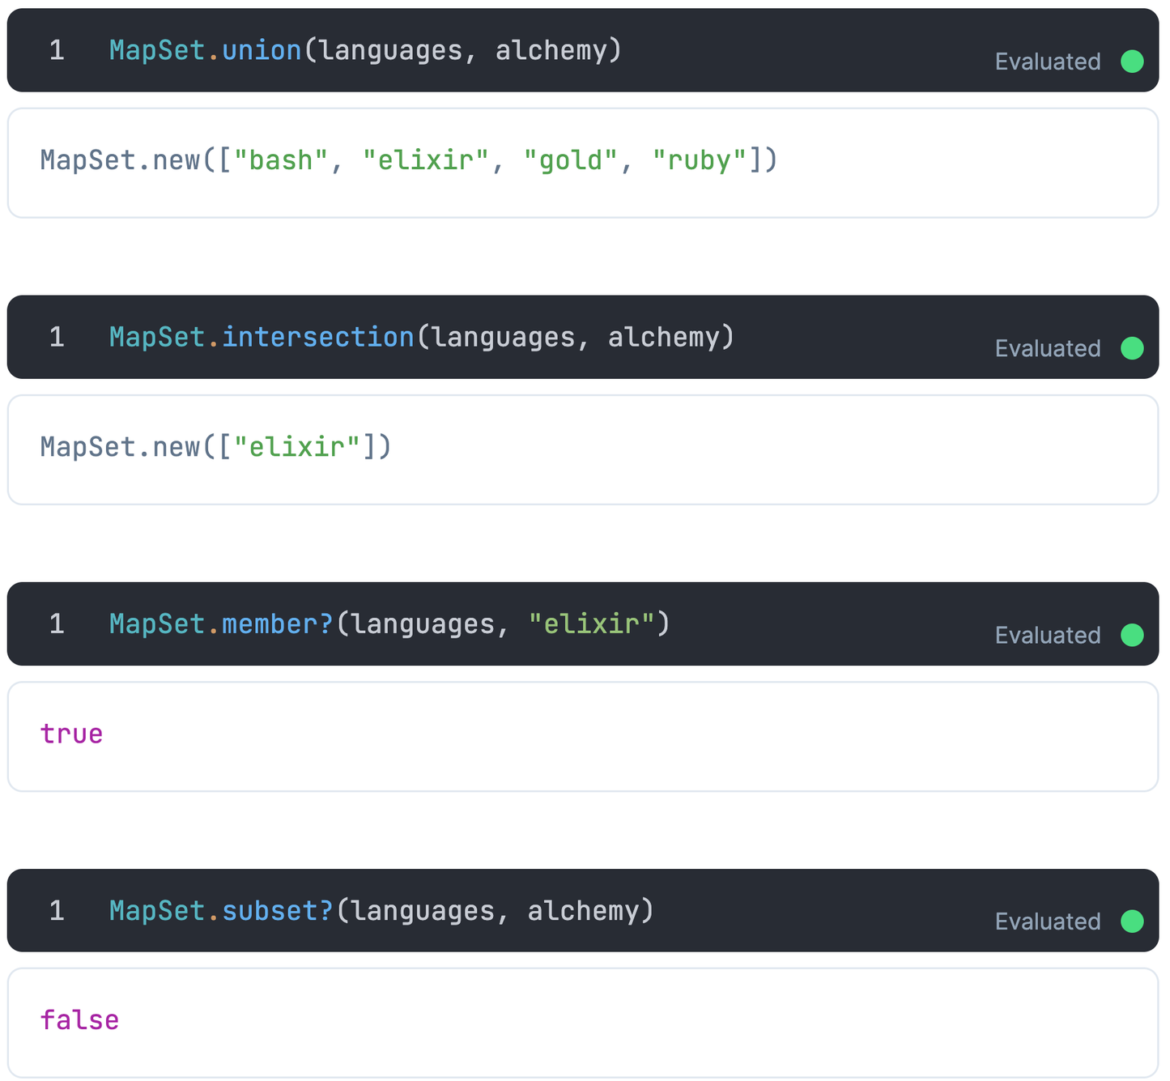Click the green status circle on subset? cell
This screenshot has width=1170, height=1081.
1132,921
